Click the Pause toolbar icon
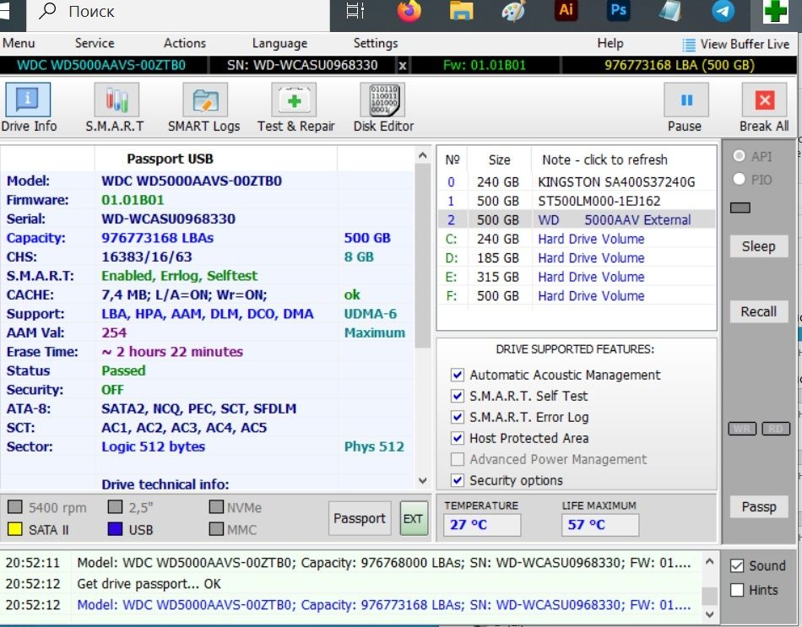This screenshot has width=802, height=627. pos(685,100)
